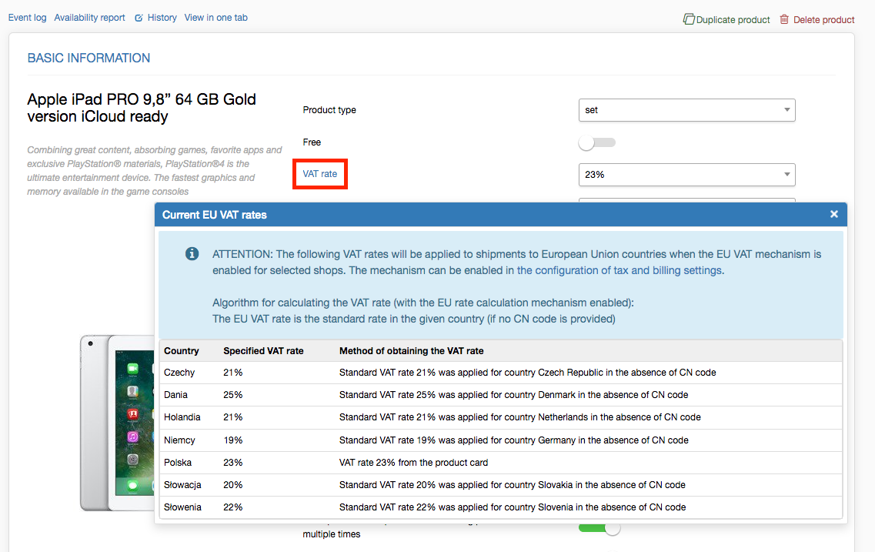Click the Slovenia method description text
Image resolution: width=875 pixels, height=552 pixels.
(x=513, y=507)
